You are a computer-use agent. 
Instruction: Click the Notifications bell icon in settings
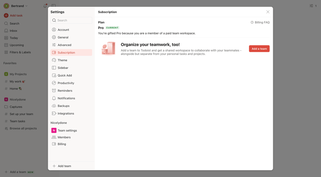pos(54,98)
